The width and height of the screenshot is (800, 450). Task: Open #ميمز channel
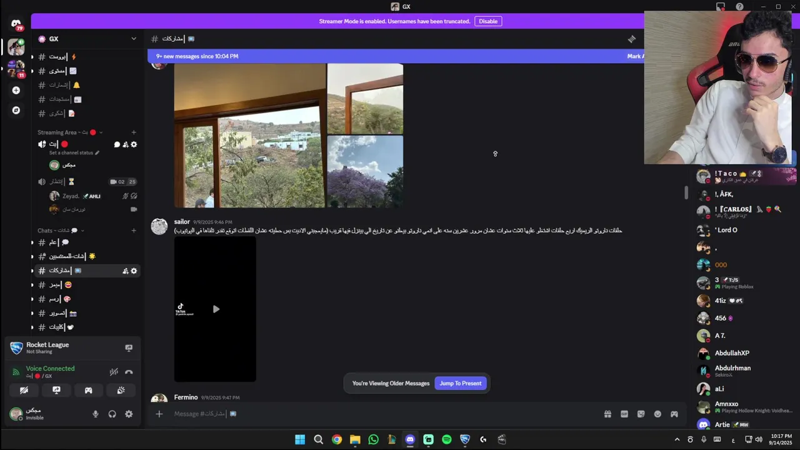86,285
